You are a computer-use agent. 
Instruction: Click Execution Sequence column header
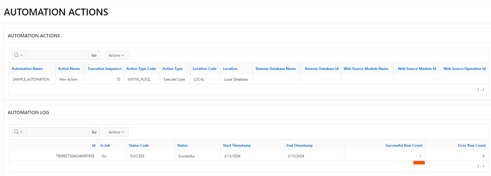coord(105,68)
